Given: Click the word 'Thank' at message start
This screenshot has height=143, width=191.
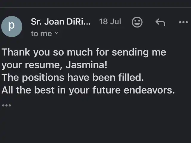Looking at the screenshot, I should [x=16, y=52].
